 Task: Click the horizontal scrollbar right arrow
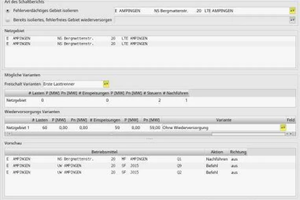click(x=291, y=134)
